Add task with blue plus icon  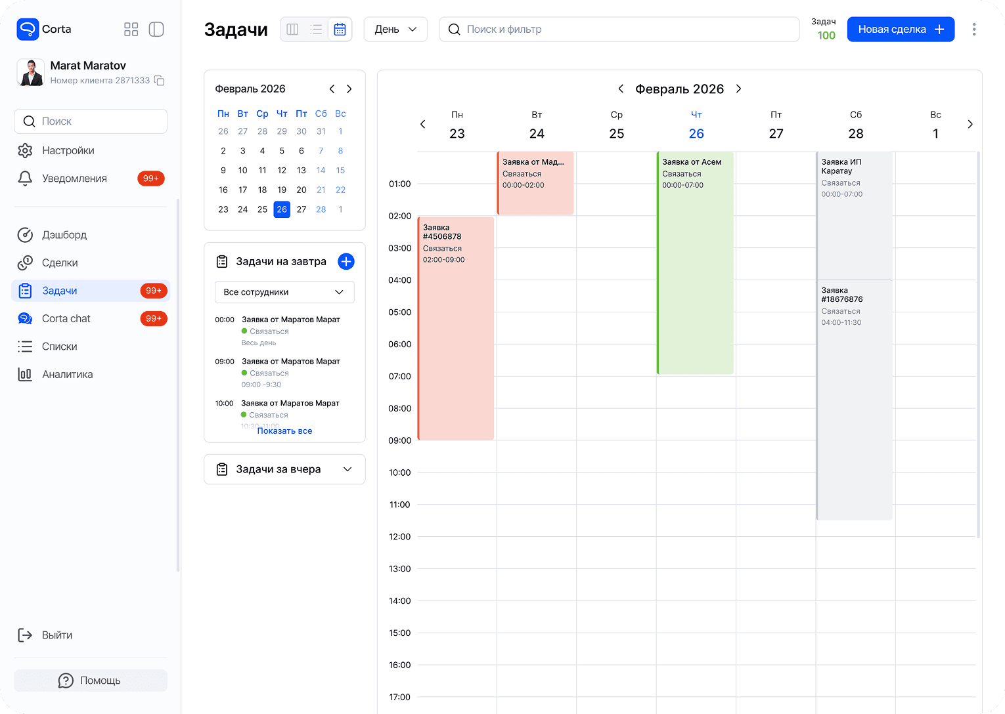346,261
